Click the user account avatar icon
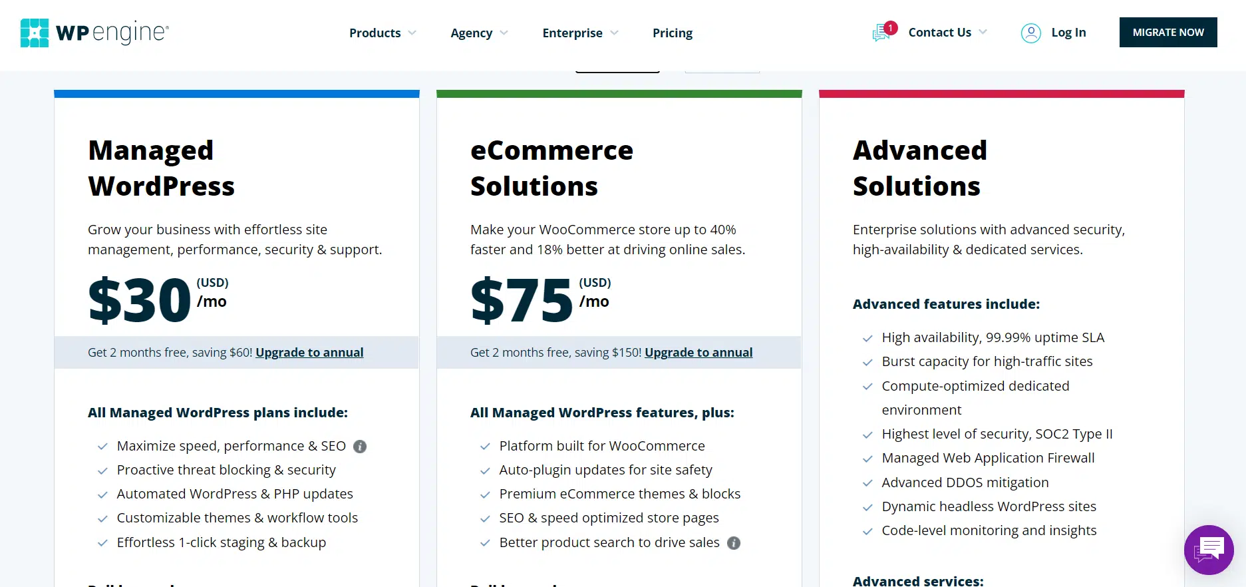The height and width of the screenshot is (587, 1246). coord(1030,33)
